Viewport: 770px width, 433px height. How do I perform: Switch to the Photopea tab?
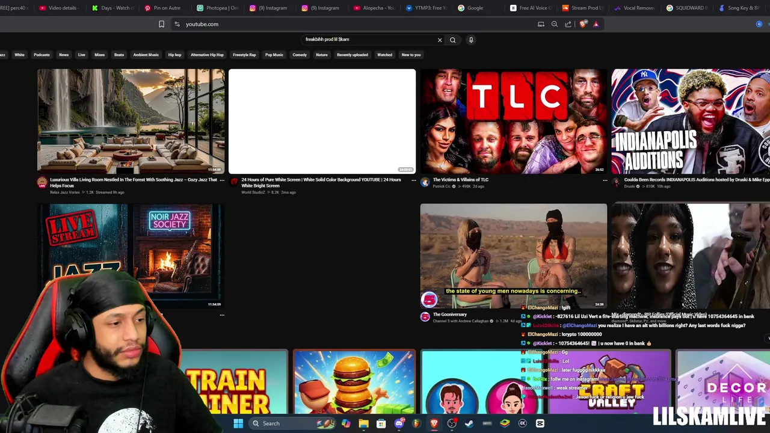tap(217, 8)
